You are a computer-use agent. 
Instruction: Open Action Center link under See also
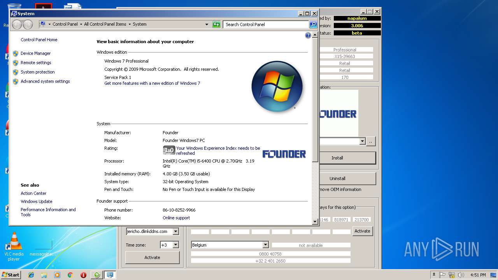33,193
